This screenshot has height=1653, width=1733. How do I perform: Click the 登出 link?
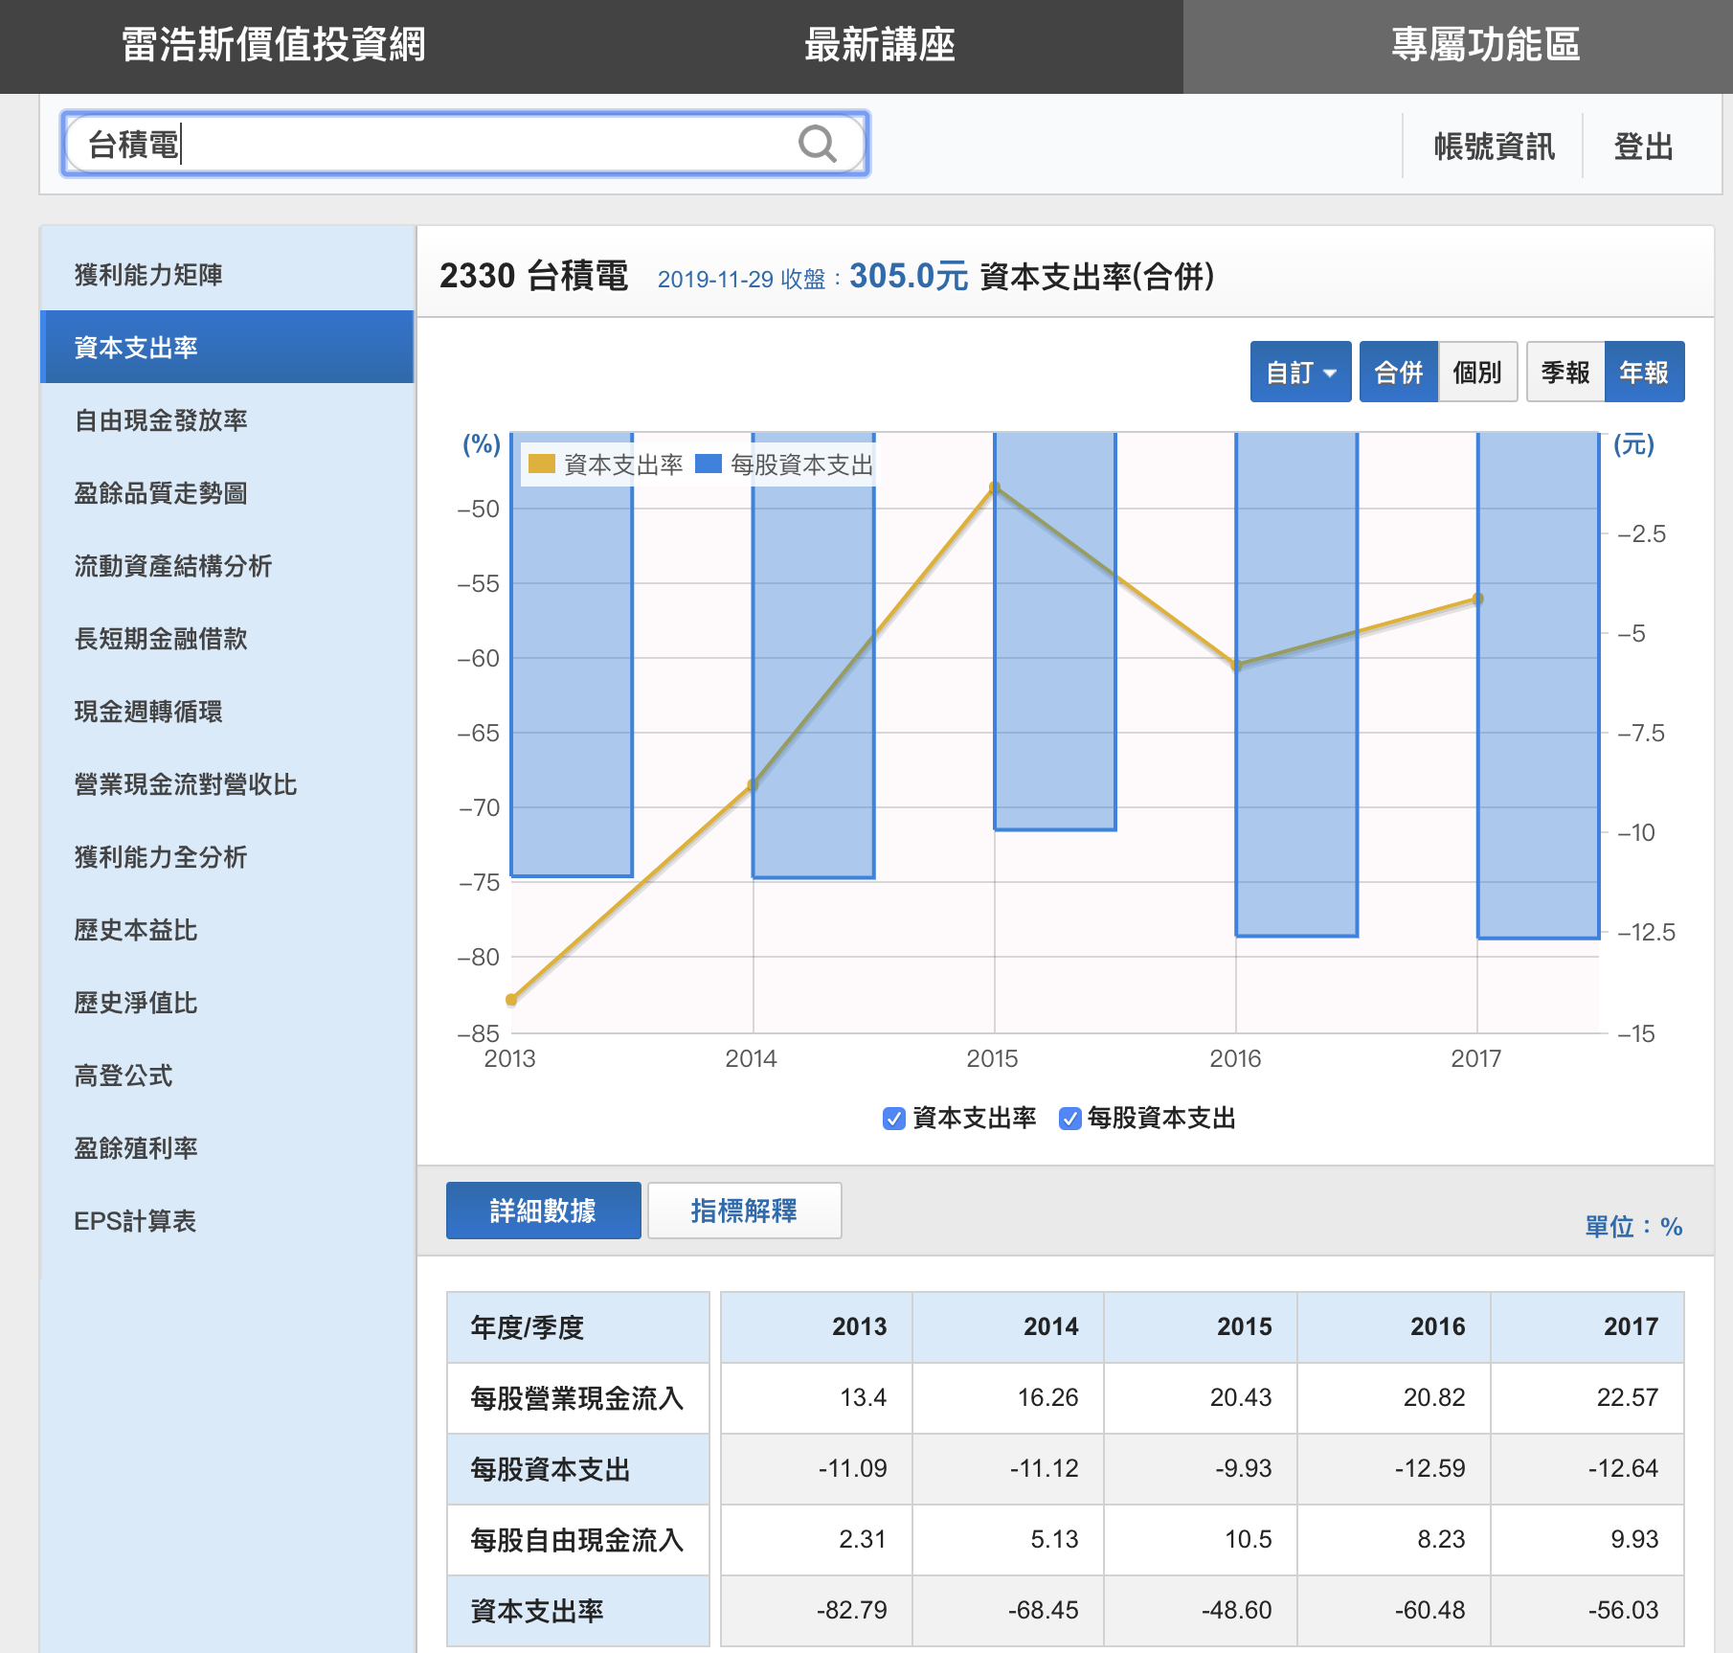click(x=1643, y=147)
